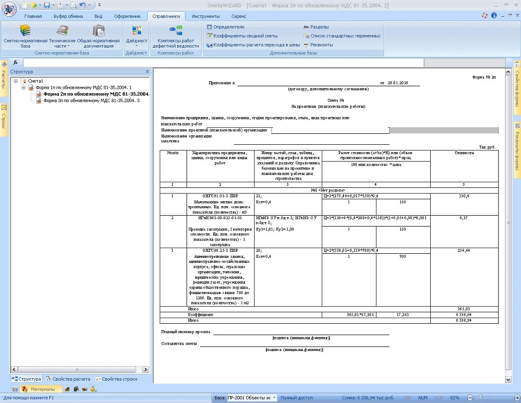Image resolution: width=521 pixels, height=403 pixels.
Task: Click the document scroll up arrow
Action: tap(508, 72)
